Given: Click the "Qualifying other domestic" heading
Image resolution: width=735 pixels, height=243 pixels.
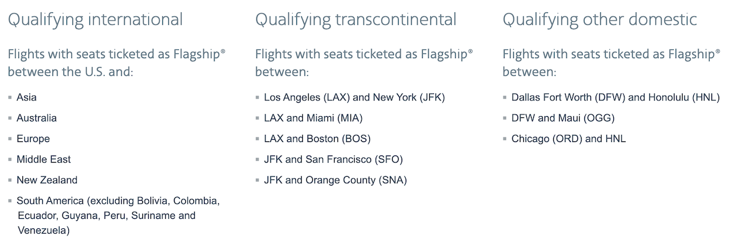Looking at the screenshot, I should coord(600,20).
